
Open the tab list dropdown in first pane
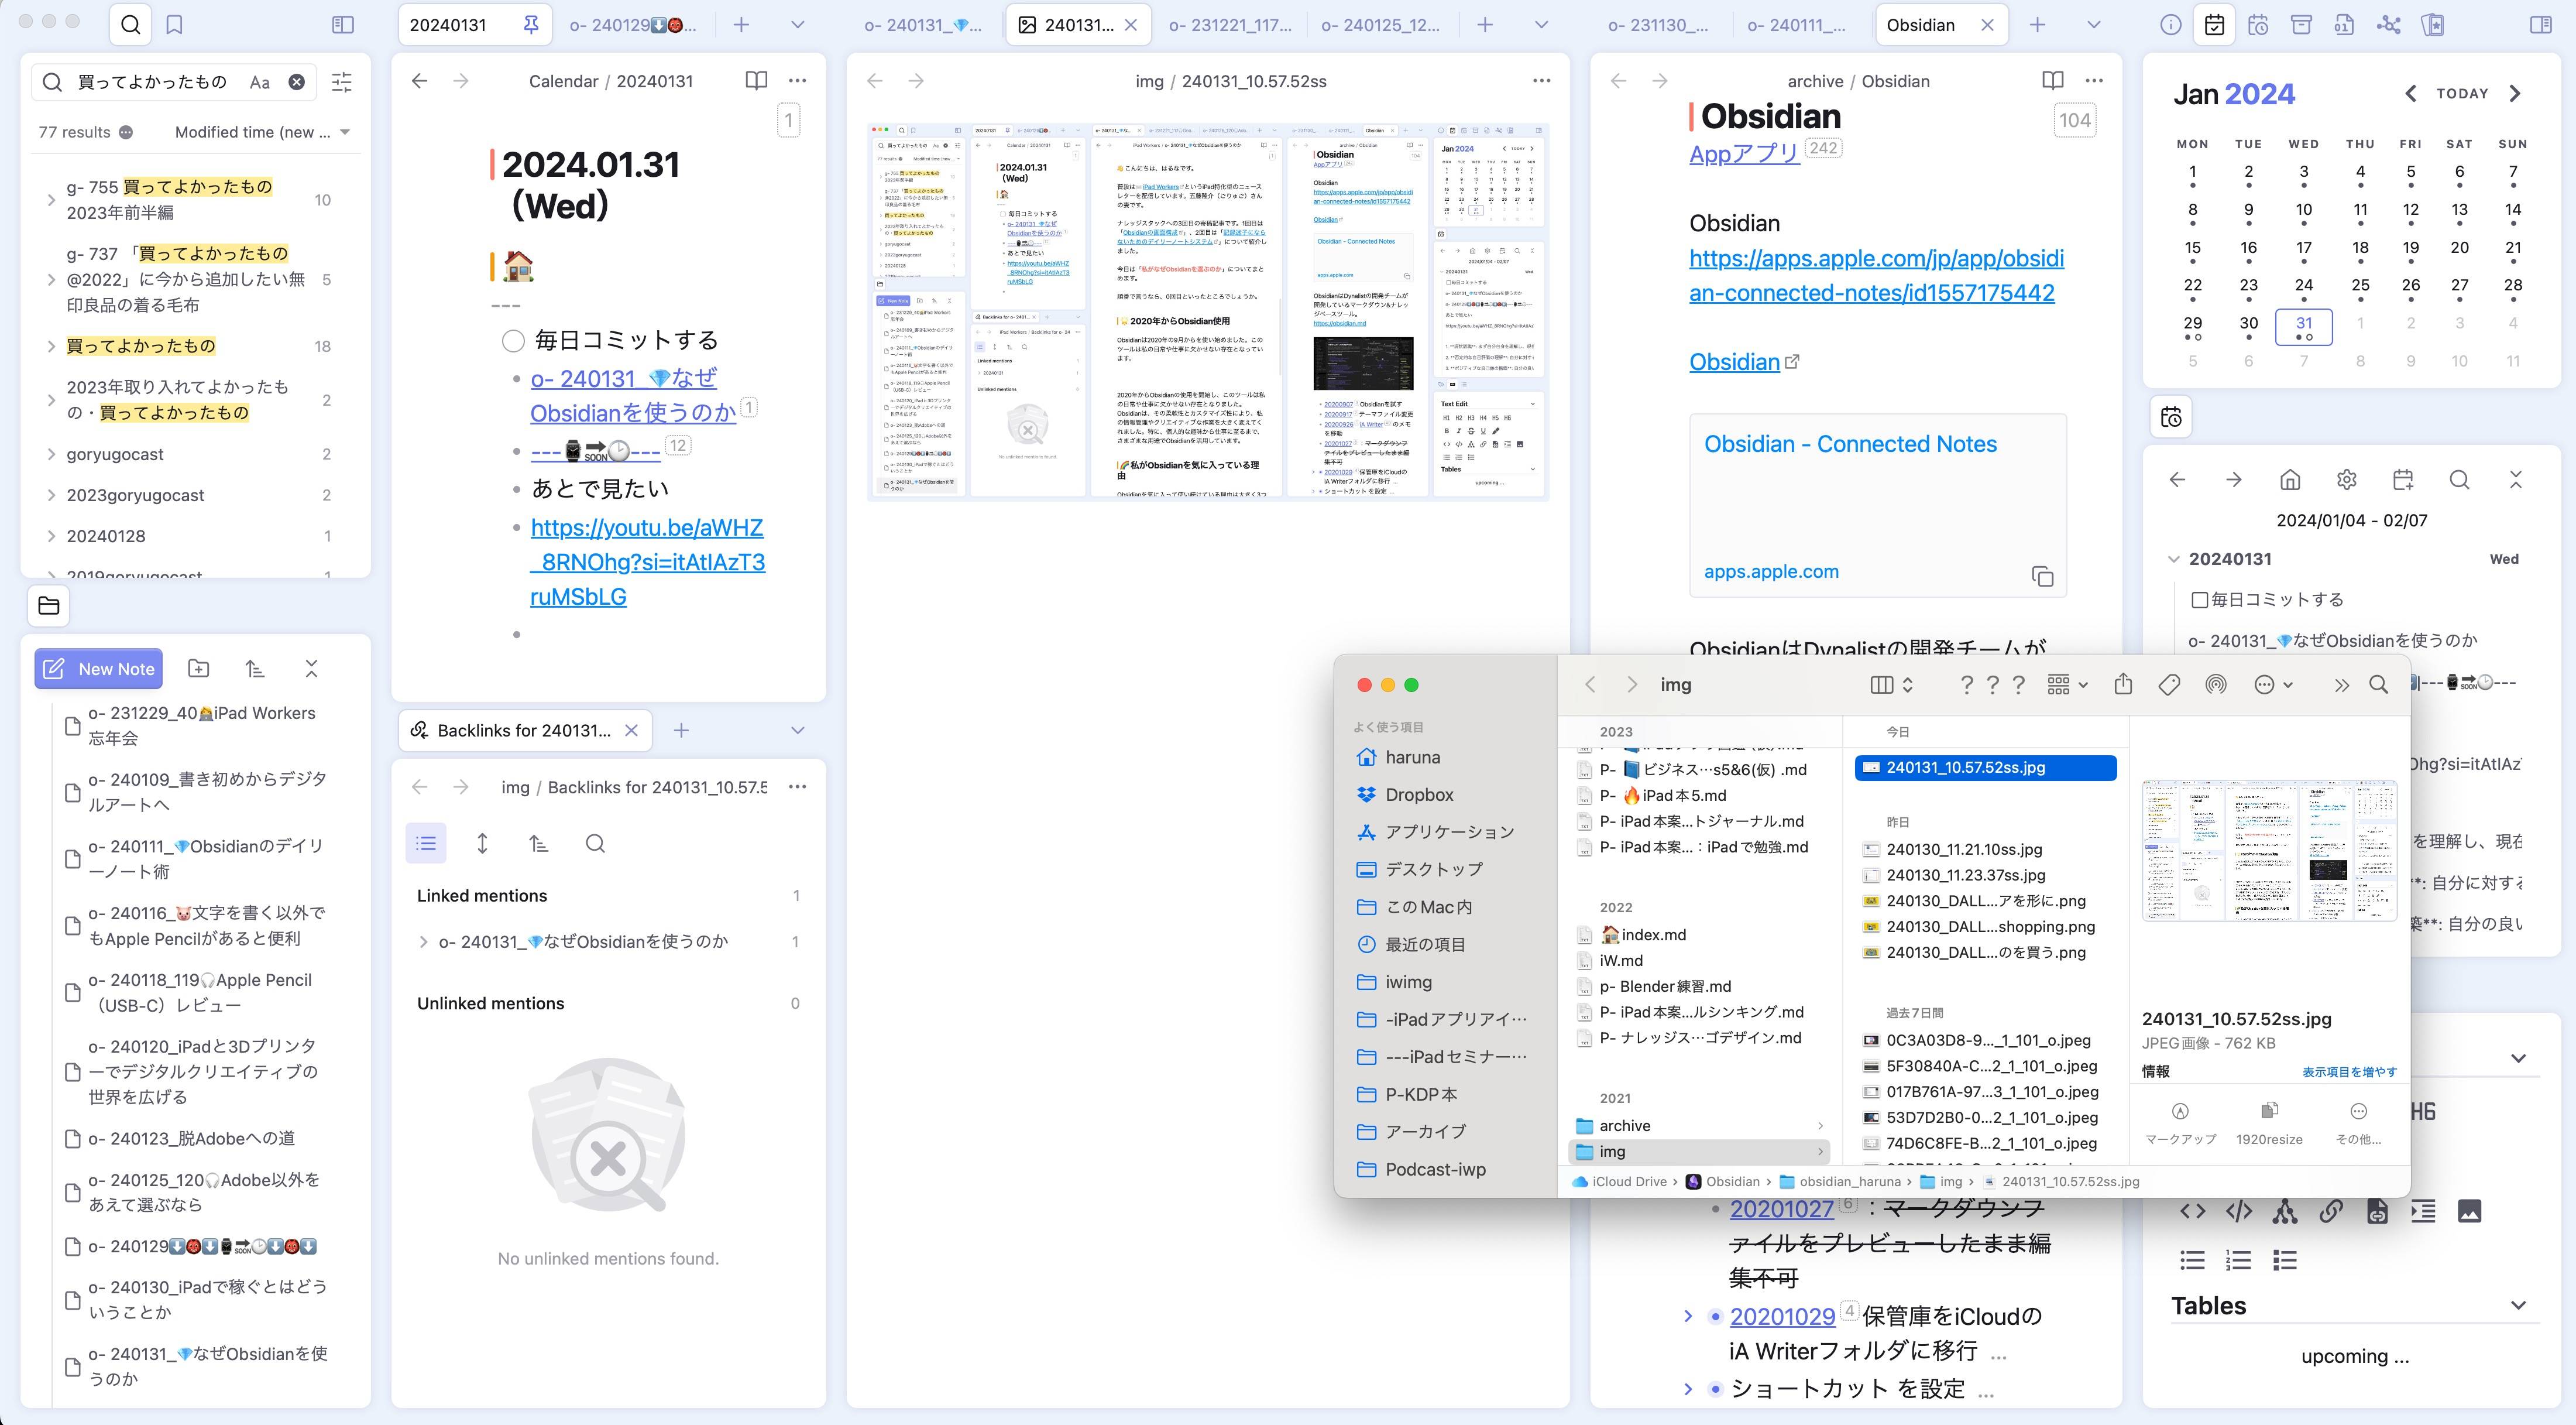pyautogui.click(x=797, y=25)
